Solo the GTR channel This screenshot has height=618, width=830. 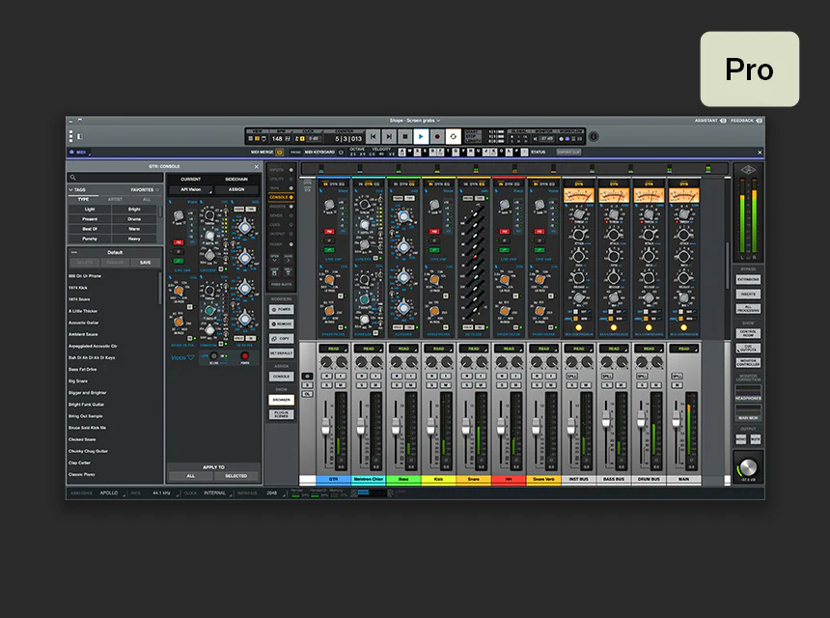[x=326, y=385]
